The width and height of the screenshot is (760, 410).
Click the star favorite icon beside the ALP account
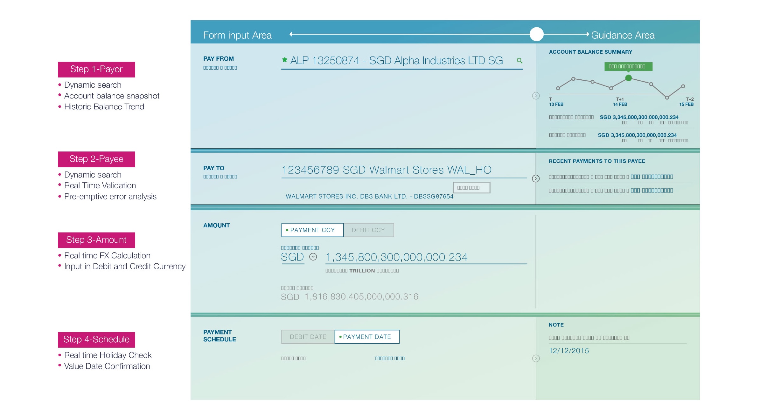pos(284,60)
